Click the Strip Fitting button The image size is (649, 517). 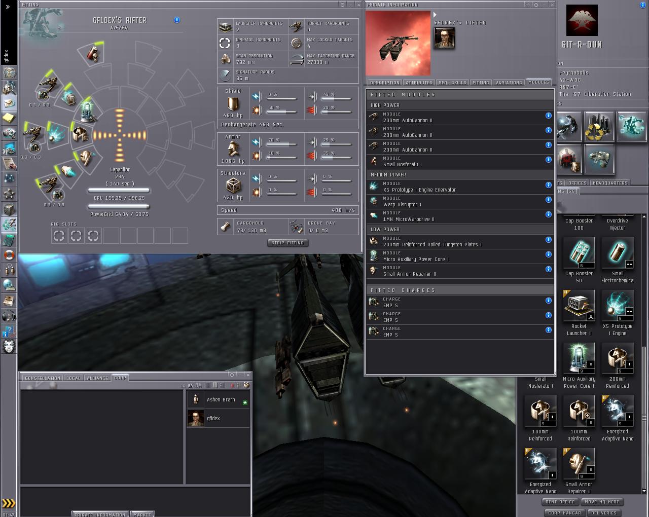pos(287,243)
